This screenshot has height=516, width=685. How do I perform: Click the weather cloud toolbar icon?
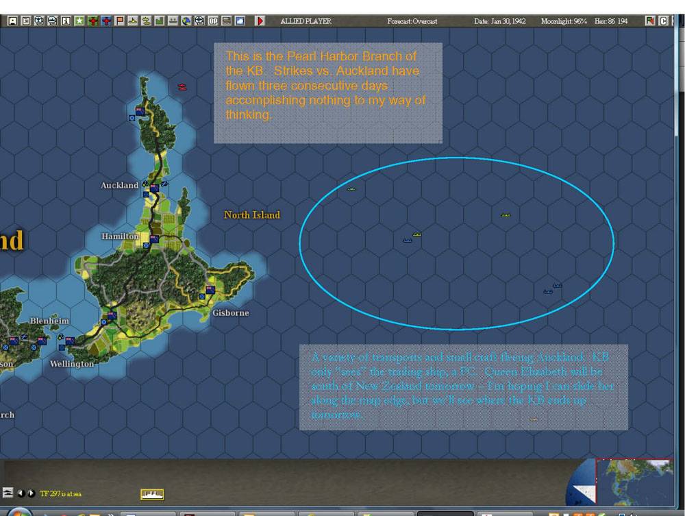[x=240, y=21]
